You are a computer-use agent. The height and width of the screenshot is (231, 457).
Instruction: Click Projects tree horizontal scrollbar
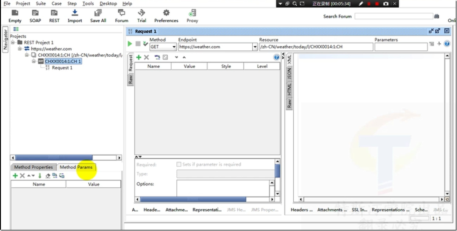pyautogui.click(x=66, y=157)
